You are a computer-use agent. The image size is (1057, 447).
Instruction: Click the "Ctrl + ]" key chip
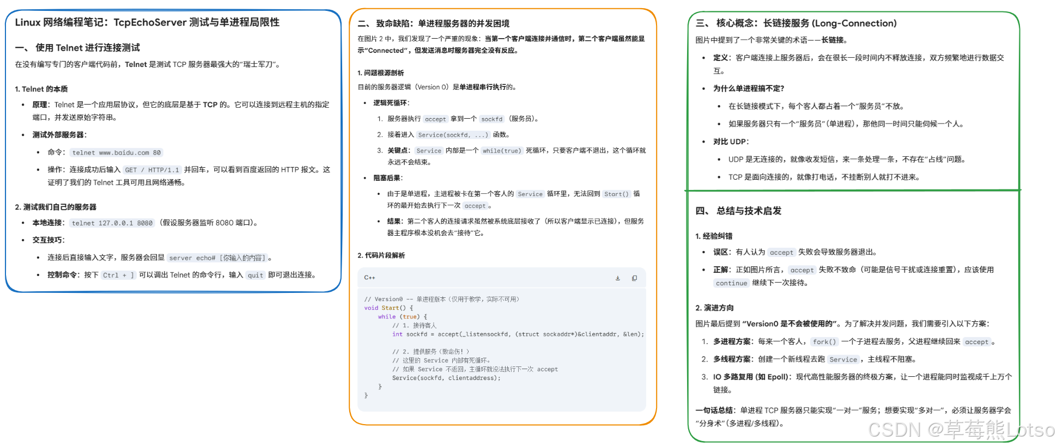(118, 275)
